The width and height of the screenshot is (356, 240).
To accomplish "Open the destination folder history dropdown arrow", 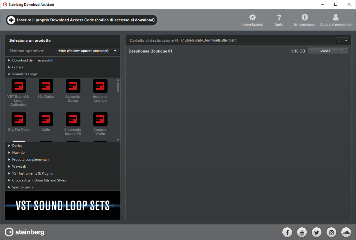I will coord(346,40).
